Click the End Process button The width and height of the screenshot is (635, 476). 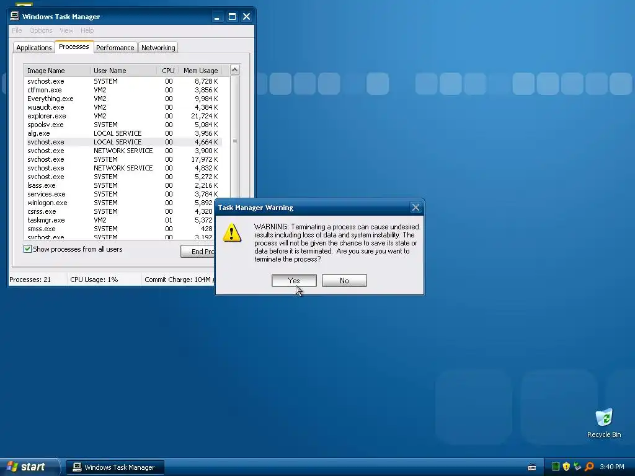coord(198,252)
